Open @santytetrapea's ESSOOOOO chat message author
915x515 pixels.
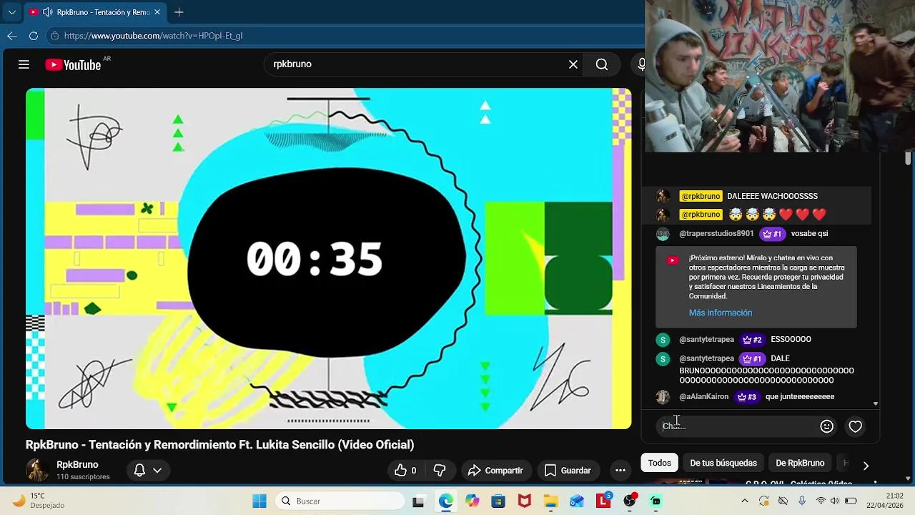[x=706, y=339]
